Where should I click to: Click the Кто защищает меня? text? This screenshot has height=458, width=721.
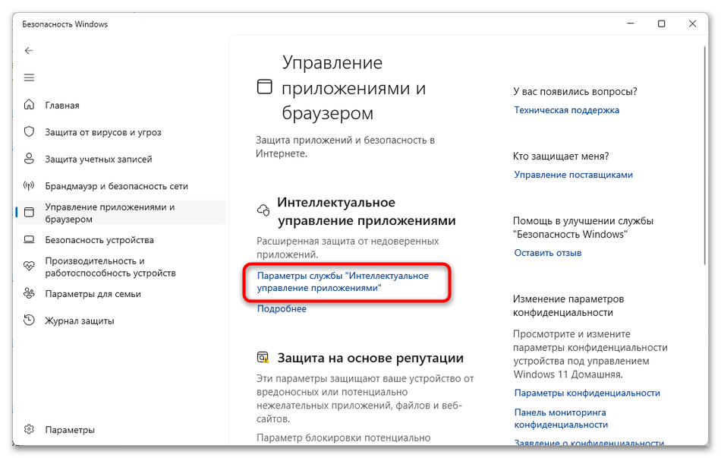pyautogui.click(x=561, y=156)
